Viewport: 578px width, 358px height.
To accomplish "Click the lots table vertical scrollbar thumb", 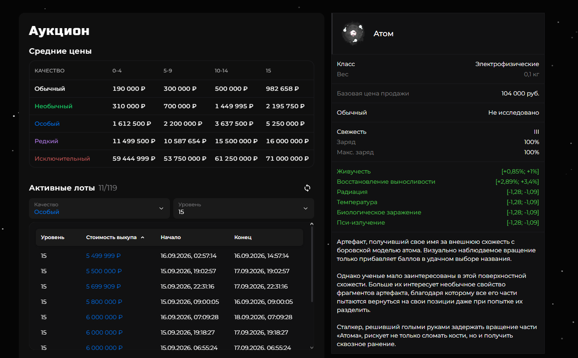I will click(x=312, y=264).
